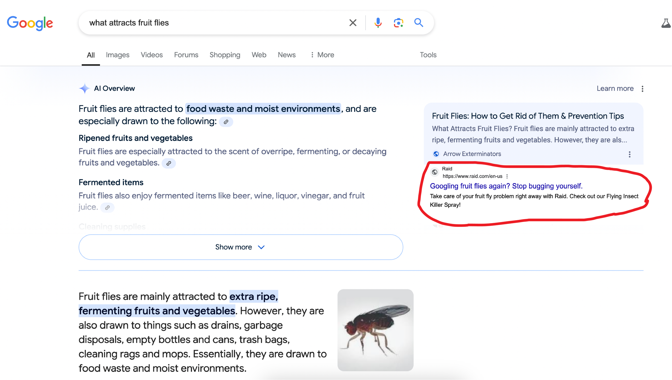
Task: Expand AI Overview with Show more
Action: pos(241,247)
